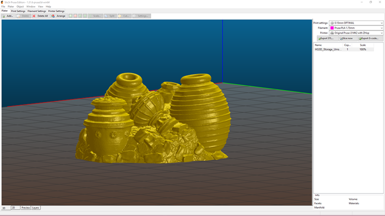This screenshot has height=216, width=385.
Task: Open the File menu
Action: [3, 6]
